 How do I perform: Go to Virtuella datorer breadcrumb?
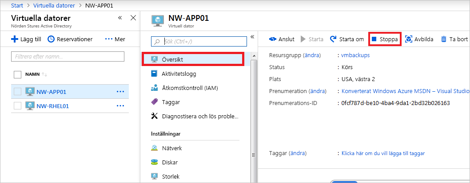click(x=54, y=5)
